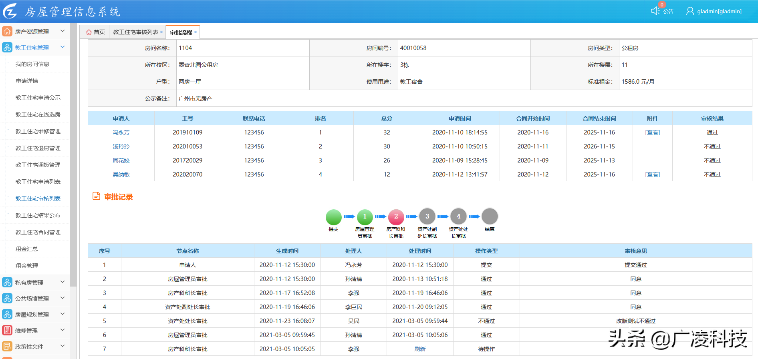
Task: Open 申请详情 in sidebar
Action: click(x=27, y=81)
